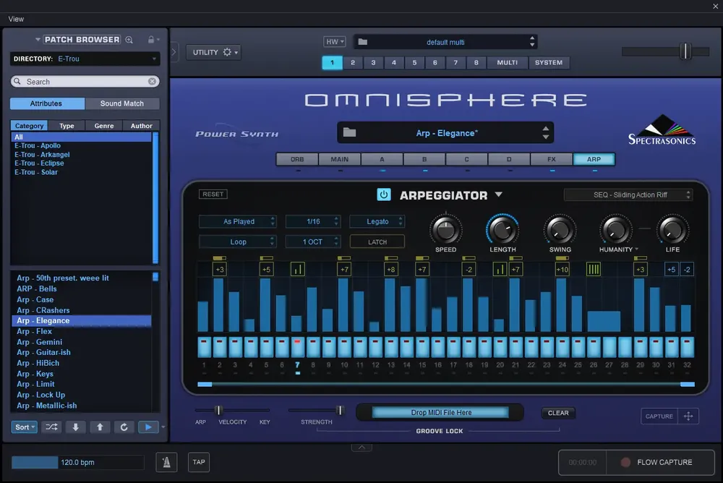The width and height of the screenshot is (723, 483).
Task: Toggle the Arpeggiator power button
Action: point(384,195)
